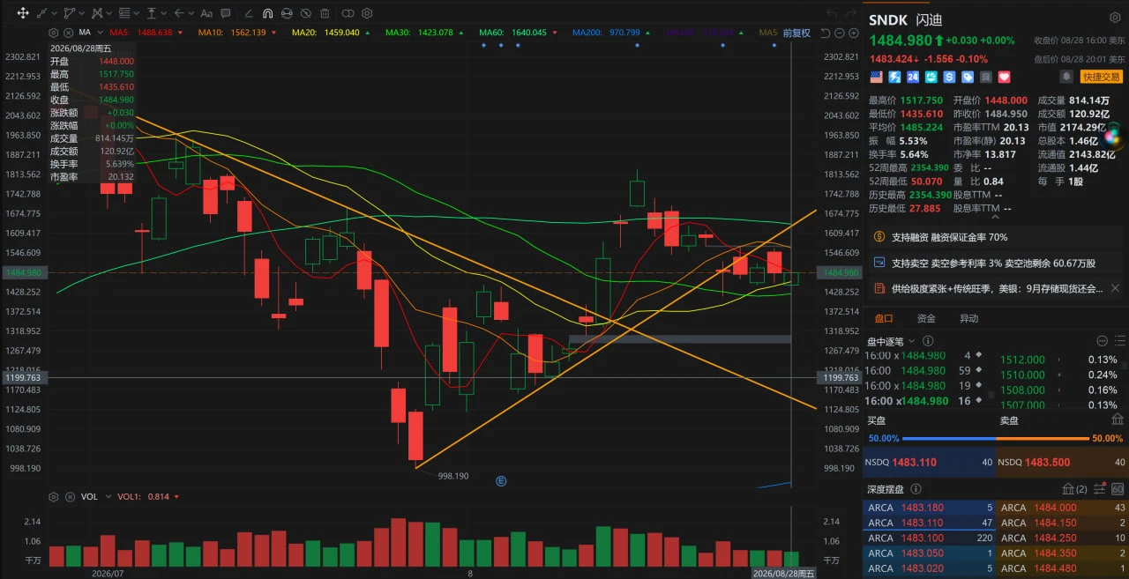Click the MA60 moving average label

tap(490, 33)
